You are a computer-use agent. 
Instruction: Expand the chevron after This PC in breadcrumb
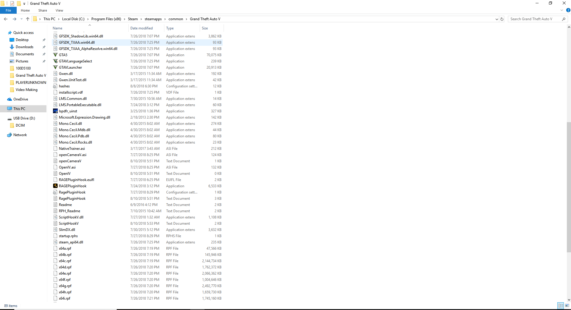(x=59, y=19)
